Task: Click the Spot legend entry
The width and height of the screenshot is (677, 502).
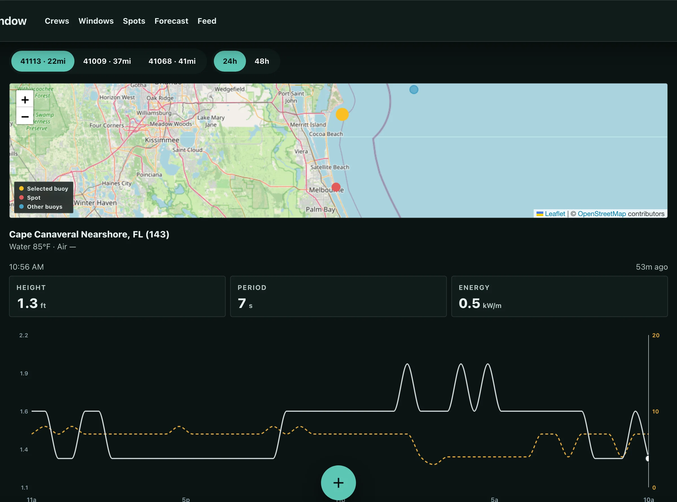Action: 30,197
